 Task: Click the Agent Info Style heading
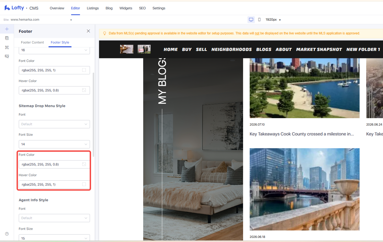coord(33,200)
